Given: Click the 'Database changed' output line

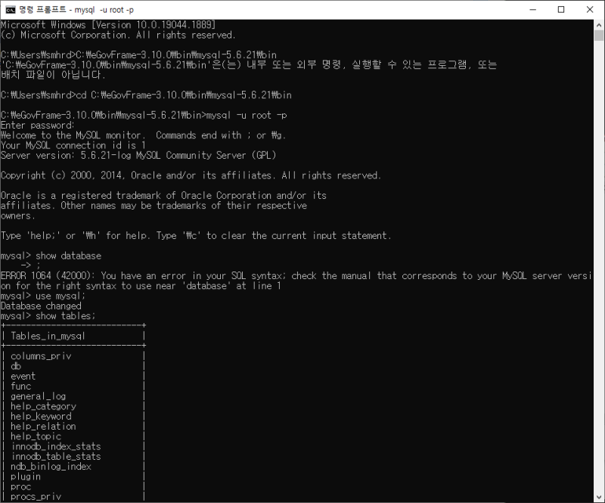Looking at the screenshot, I should click(42, 306).
